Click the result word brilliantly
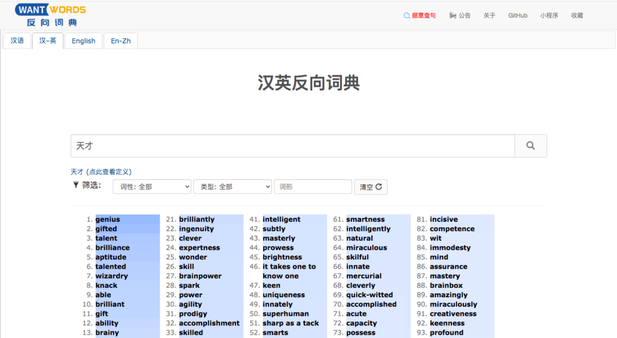This screenshot has height=338, width=617. (x=197, y=219)
